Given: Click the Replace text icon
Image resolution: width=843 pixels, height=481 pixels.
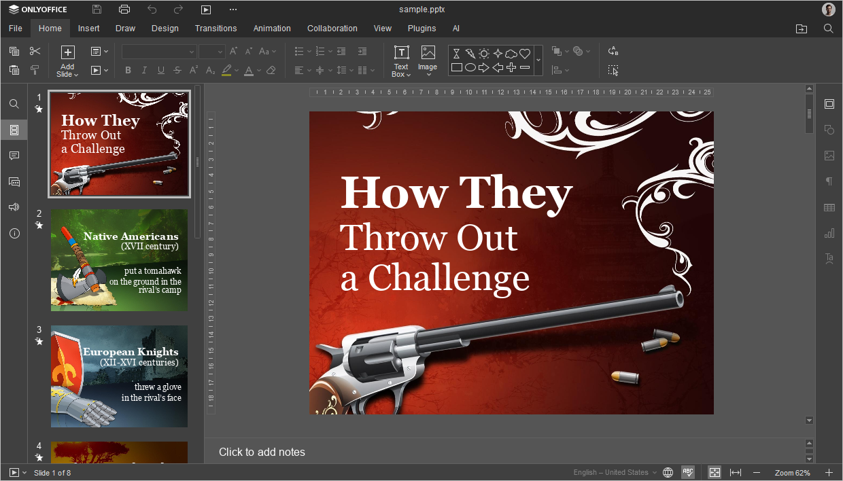Looking at the screenshot, I should [613, 51].
